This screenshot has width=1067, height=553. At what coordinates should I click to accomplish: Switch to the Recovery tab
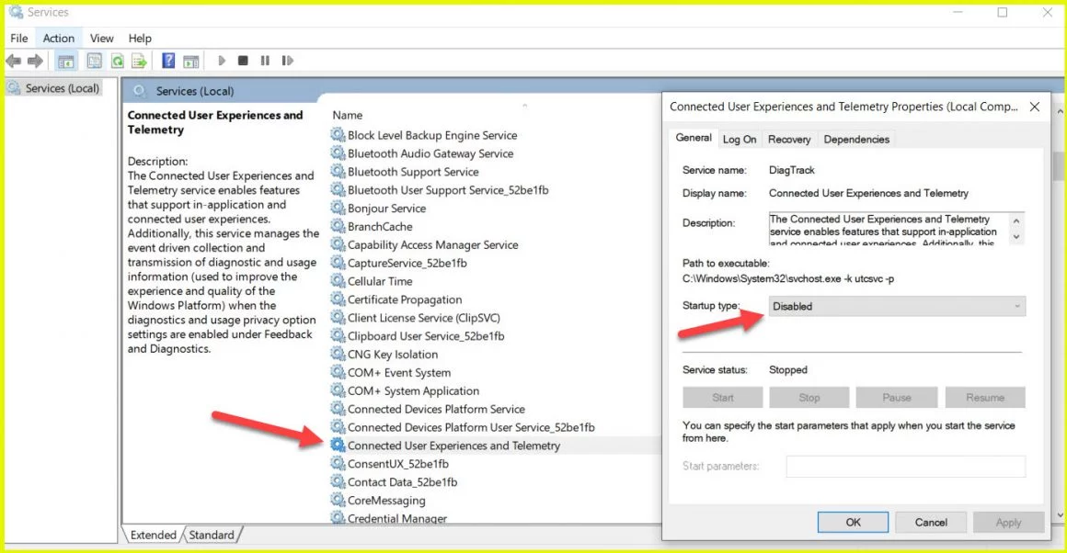coord(789,140)
